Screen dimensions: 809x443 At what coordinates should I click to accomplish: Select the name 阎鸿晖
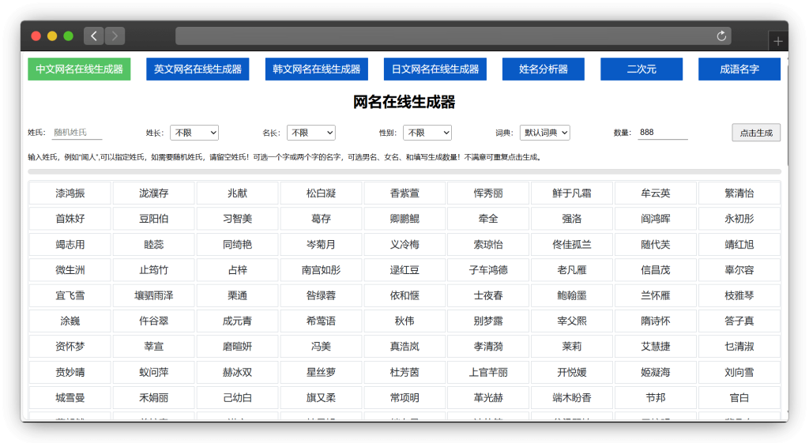click(655, 219)
